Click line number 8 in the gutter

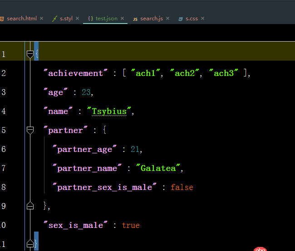(x=4, y=187)
